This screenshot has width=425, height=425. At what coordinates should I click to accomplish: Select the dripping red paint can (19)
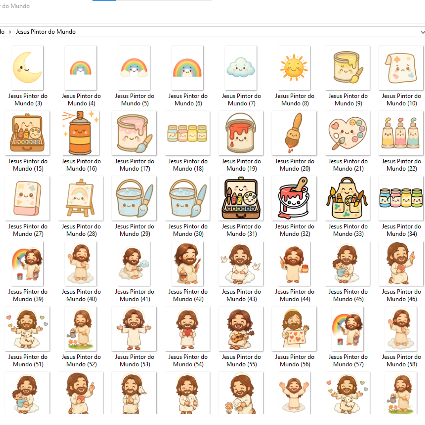click(241, 133)
